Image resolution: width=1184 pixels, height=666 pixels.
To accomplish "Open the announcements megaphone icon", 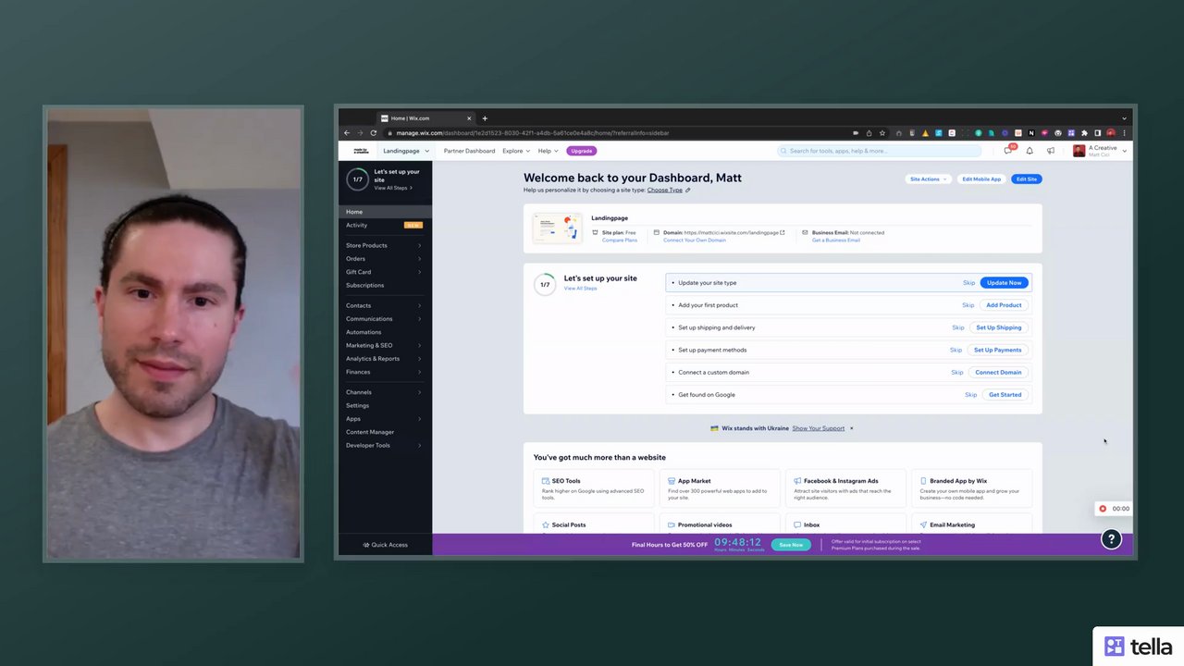I will pos(1050,151).
